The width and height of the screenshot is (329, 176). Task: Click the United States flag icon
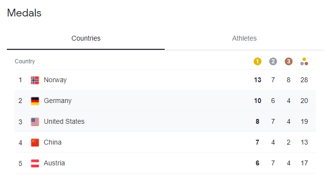click(35, 122)
